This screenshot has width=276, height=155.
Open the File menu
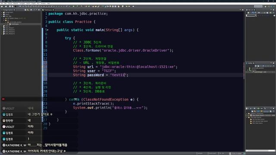pos(2,3)
